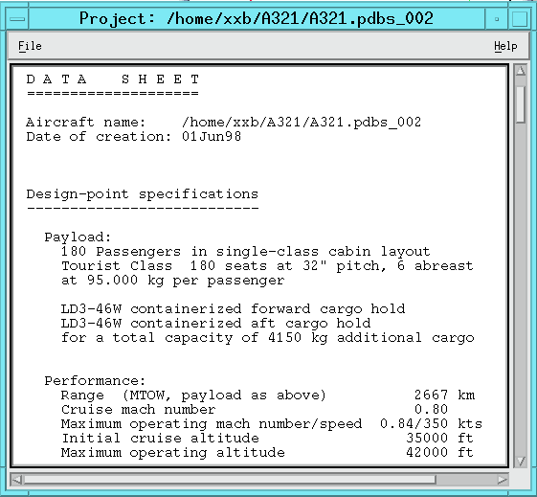Click the vertical scrollbar trough below the thumb
This screenshot has height=497, width=537.
[x=521, y=289]
